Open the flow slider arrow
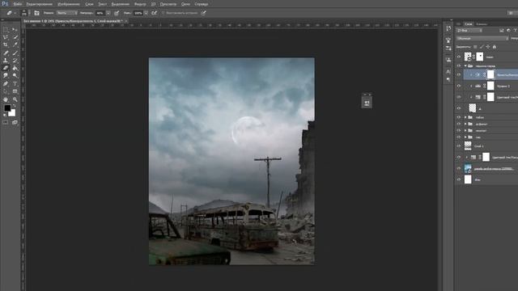Viewport: 518px width, 291px height. click(x=146, y=13)
